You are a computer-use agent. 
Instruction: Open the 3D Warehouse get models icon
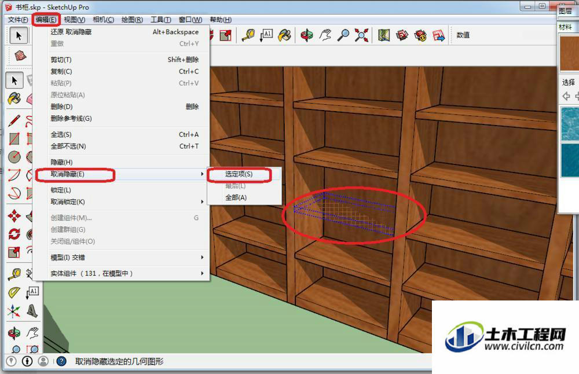402,35
